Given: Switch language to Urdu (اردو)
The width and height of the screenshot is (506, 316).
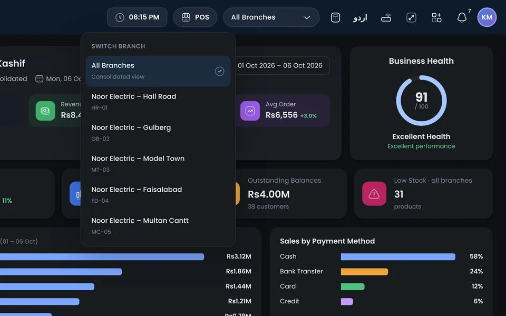Looking at the screenshot, I should 360,17.
